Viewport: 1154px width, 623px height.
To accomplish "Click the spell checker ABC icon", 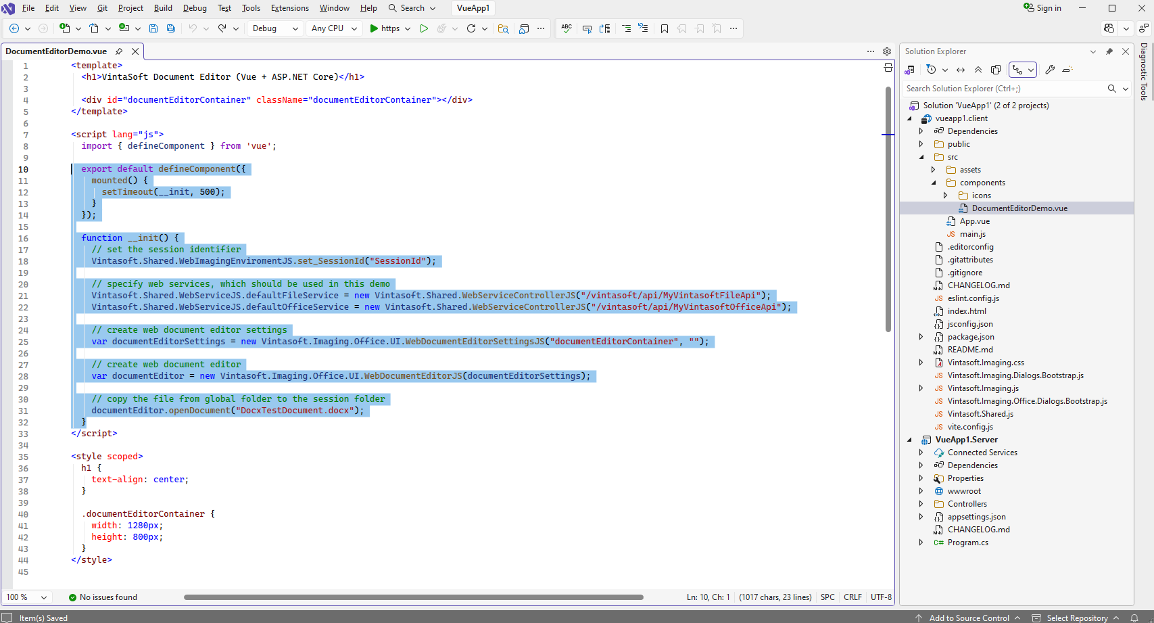I will [x=567, y=28].
